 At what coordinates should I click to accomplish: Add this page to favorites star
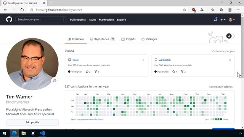tap(185, 10)
